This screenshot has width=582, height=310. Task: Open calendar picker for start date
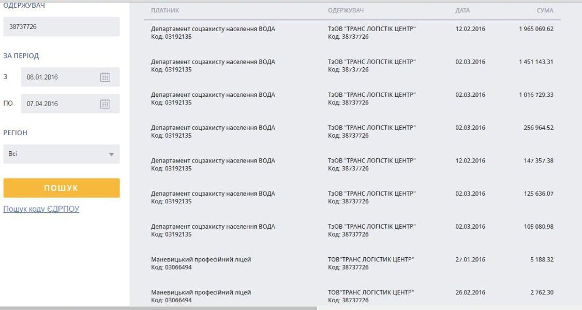coord(105,77)
